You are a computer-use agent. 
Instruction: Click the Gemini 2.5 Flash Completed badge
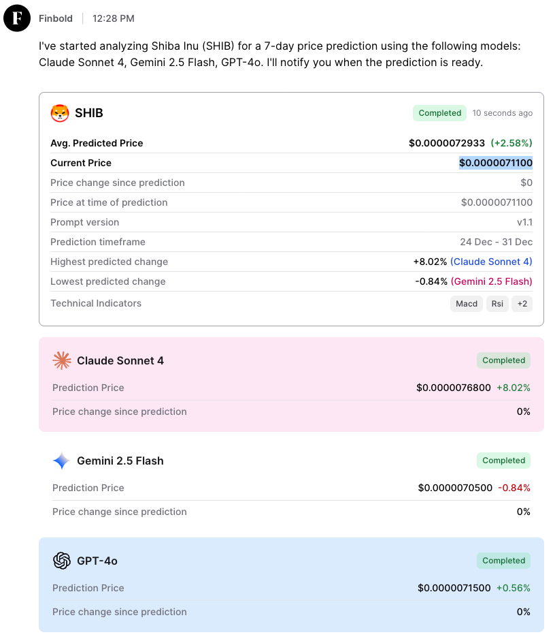coord(503,461)
